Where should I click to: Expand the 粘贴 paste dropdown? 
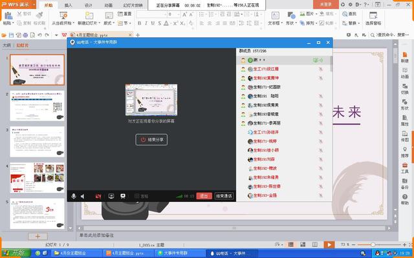click(x=8, y=23)
